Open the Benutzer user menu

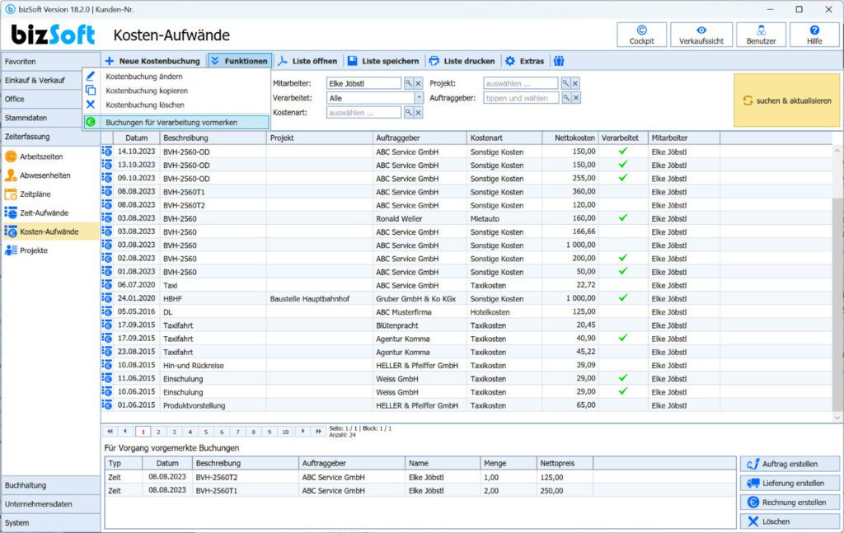tap(761, 35)
